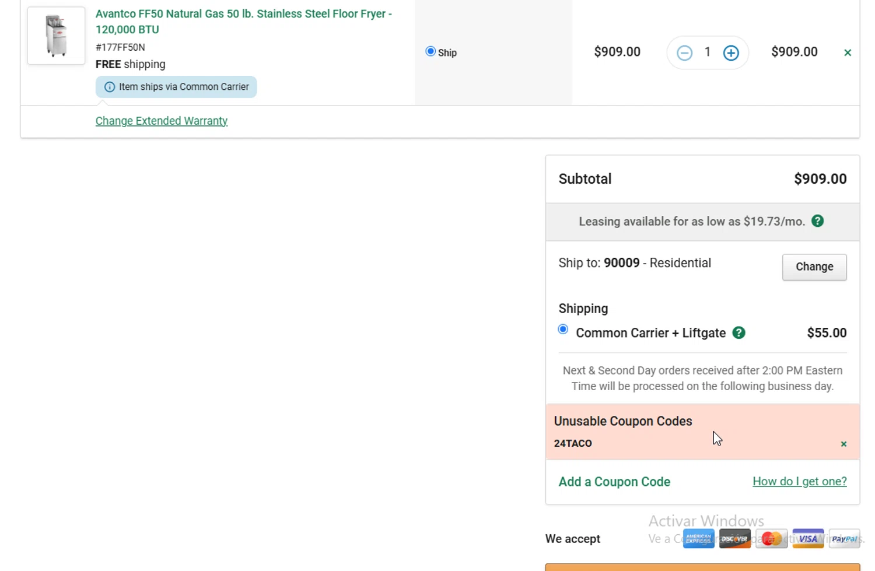
Task: Click the Visa card icon
Action: (808, 539)
